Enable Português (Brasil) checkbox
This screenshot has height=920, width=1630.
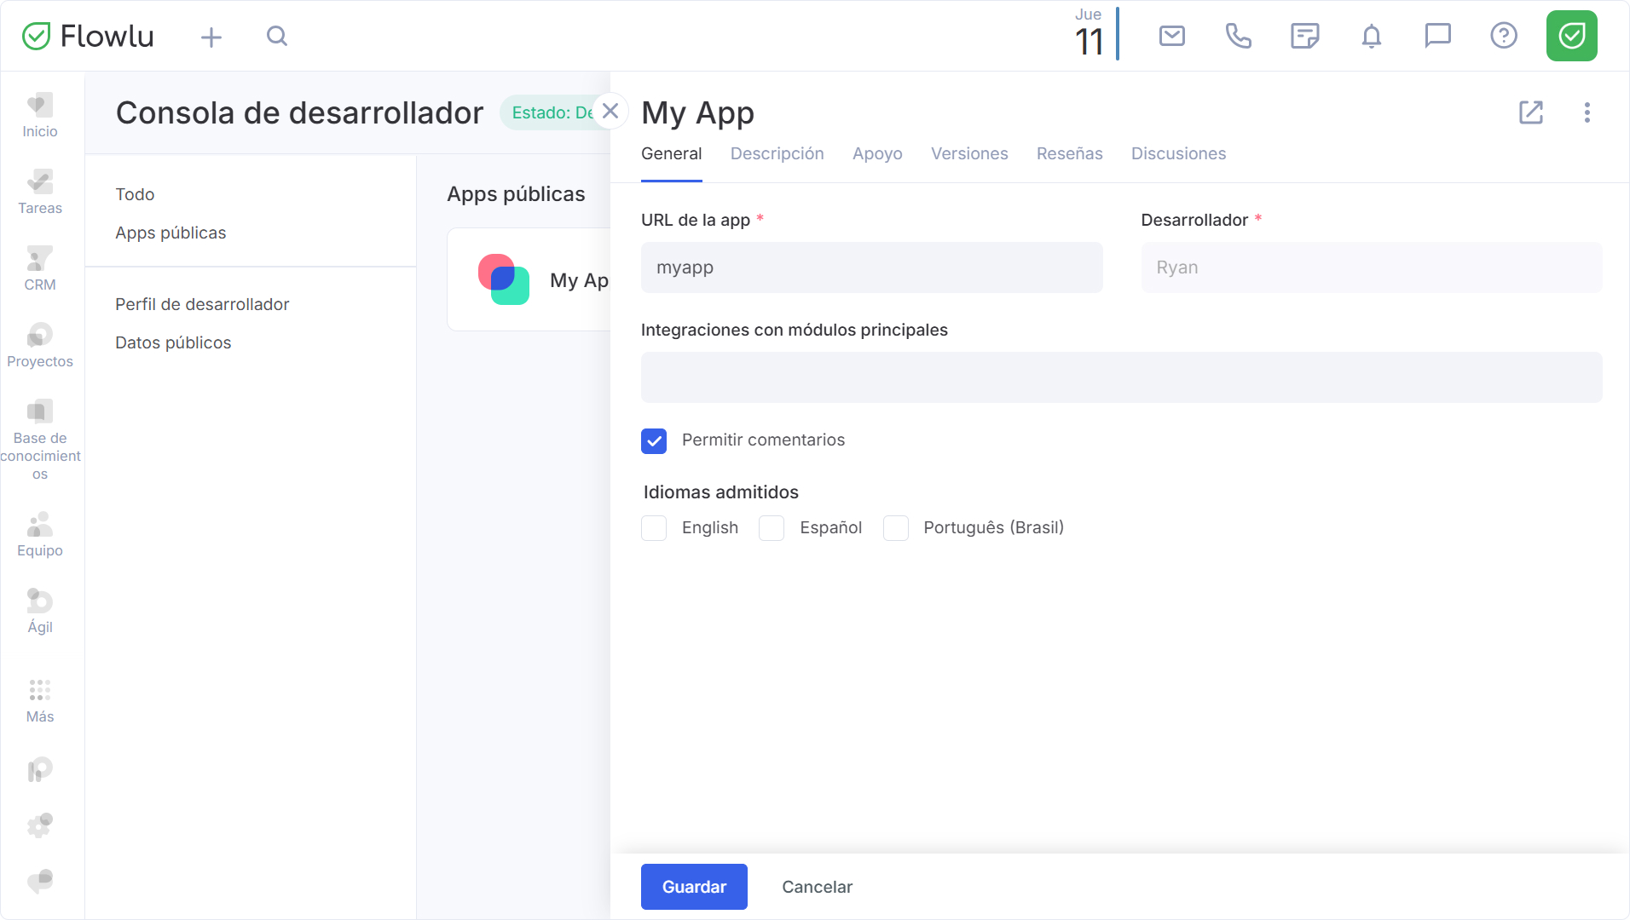click(896, 528)
